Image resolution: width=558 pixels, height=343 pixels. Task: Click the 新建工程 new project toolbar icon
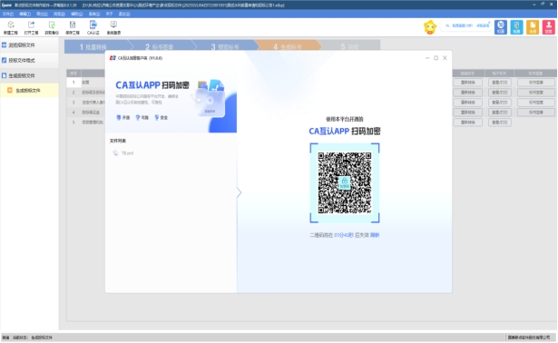pyautogui.click(x=11, y=27)
